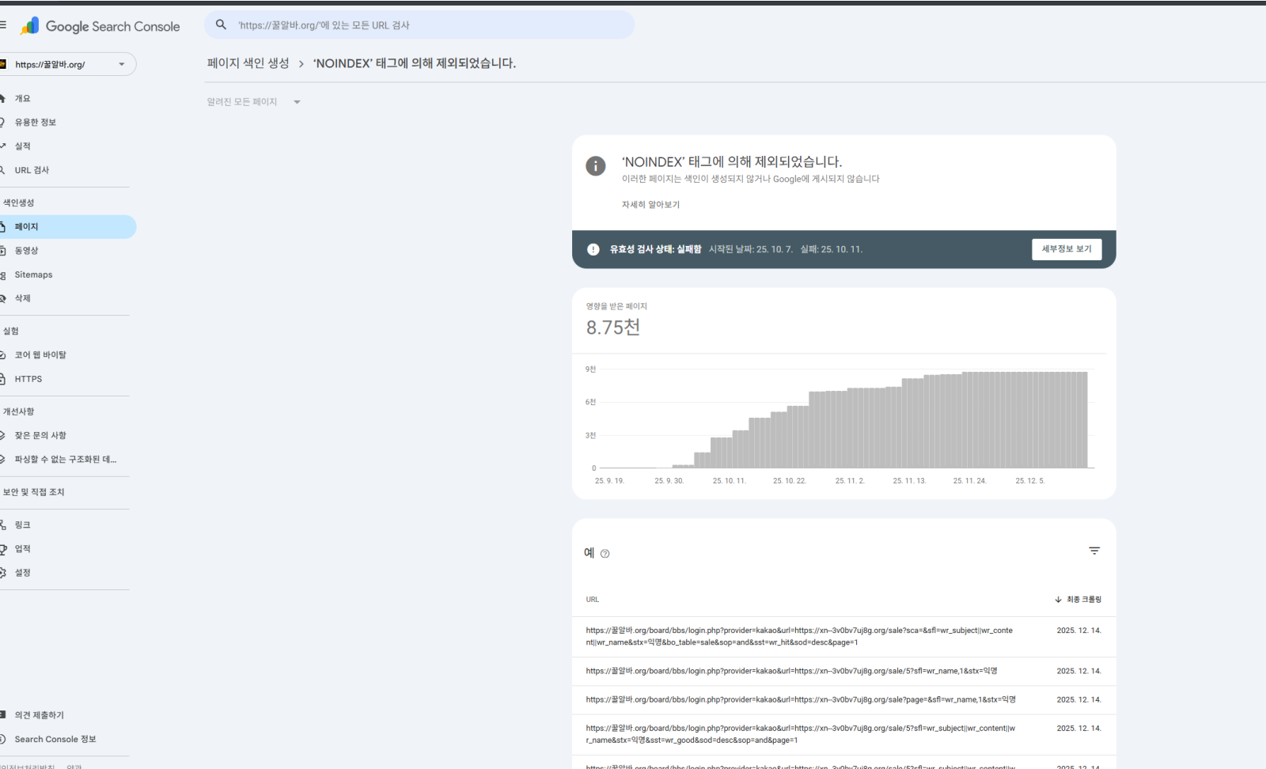Click the search magnifier icon

pos(222,25)
